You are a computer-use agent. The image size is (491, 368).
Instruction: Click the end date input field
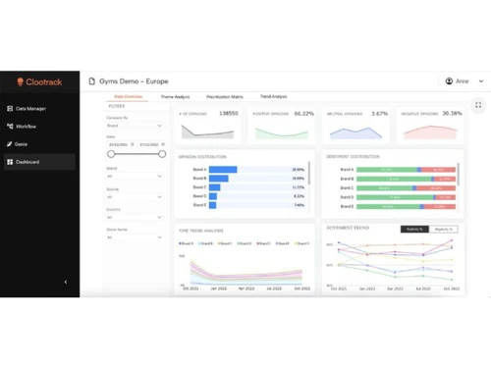[149, 144]
